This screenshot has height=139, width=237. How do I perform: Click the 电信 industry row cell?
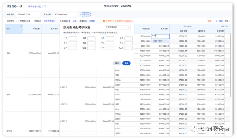(14, 94)
